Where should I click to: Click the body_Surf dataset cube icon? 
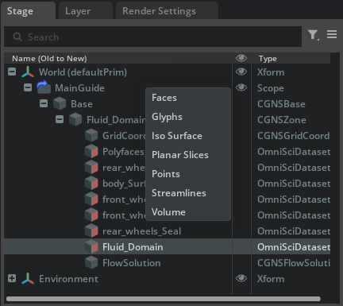tap(91, 183)
